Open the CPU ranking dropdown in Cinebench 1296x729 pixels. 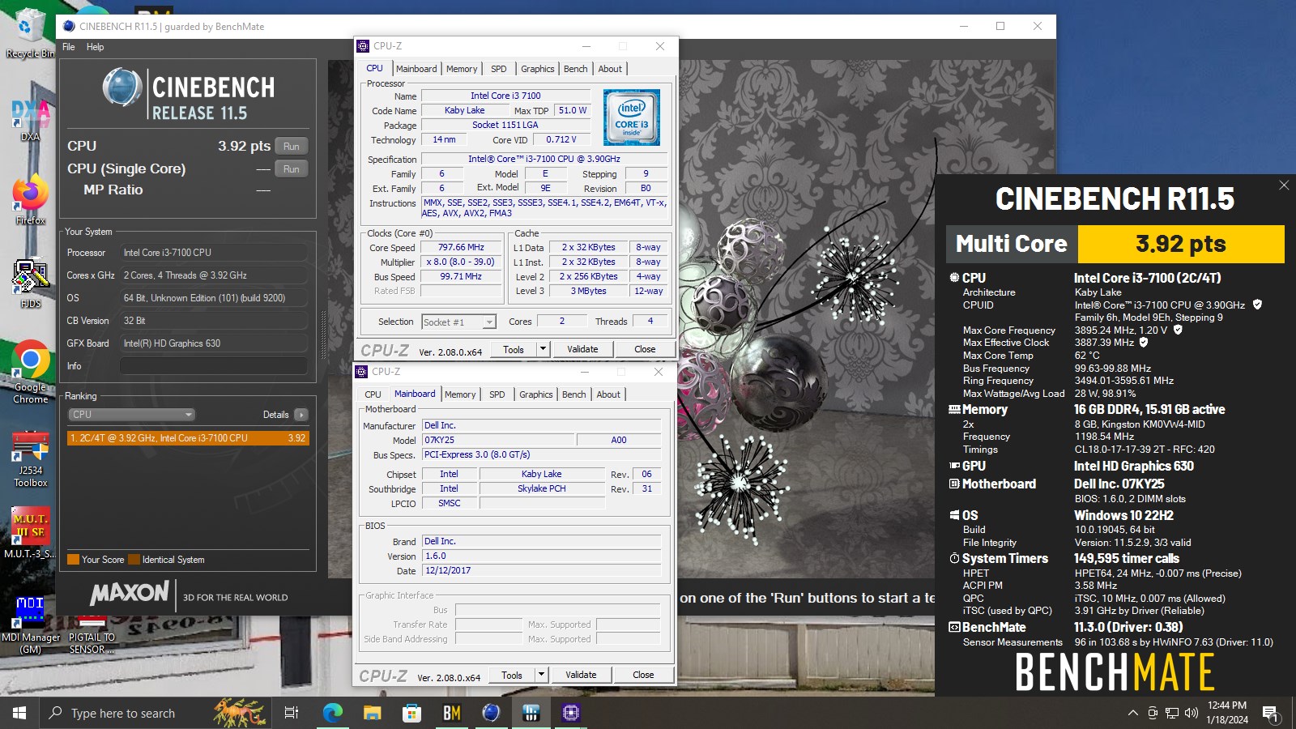[x=131, y=415]
